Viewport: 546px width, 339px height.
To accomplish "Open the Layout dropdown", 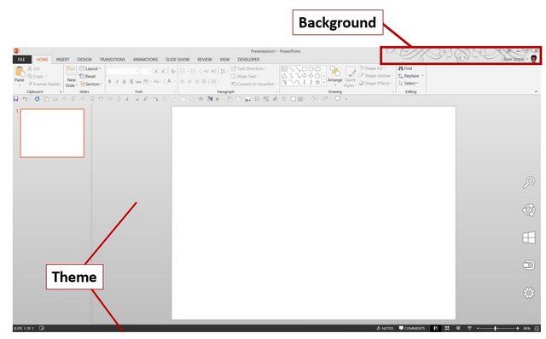I will click(90, 68).
